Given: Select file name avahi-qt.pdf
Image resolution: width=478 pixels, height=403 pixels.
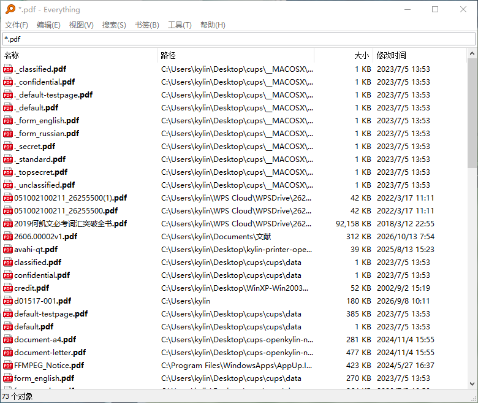Looking at the screenshot, I should (x=36, y=250).
